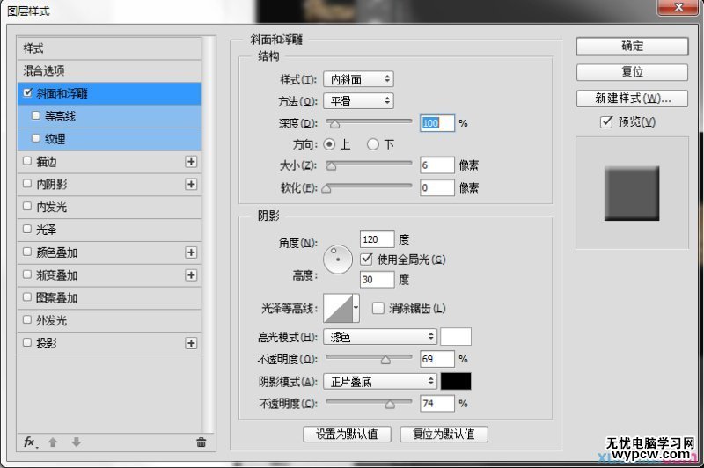Click the move effect down arrow icon
The width and height of the screenshot is (704, 468).
pyautogui.click(x=77, y=442)
